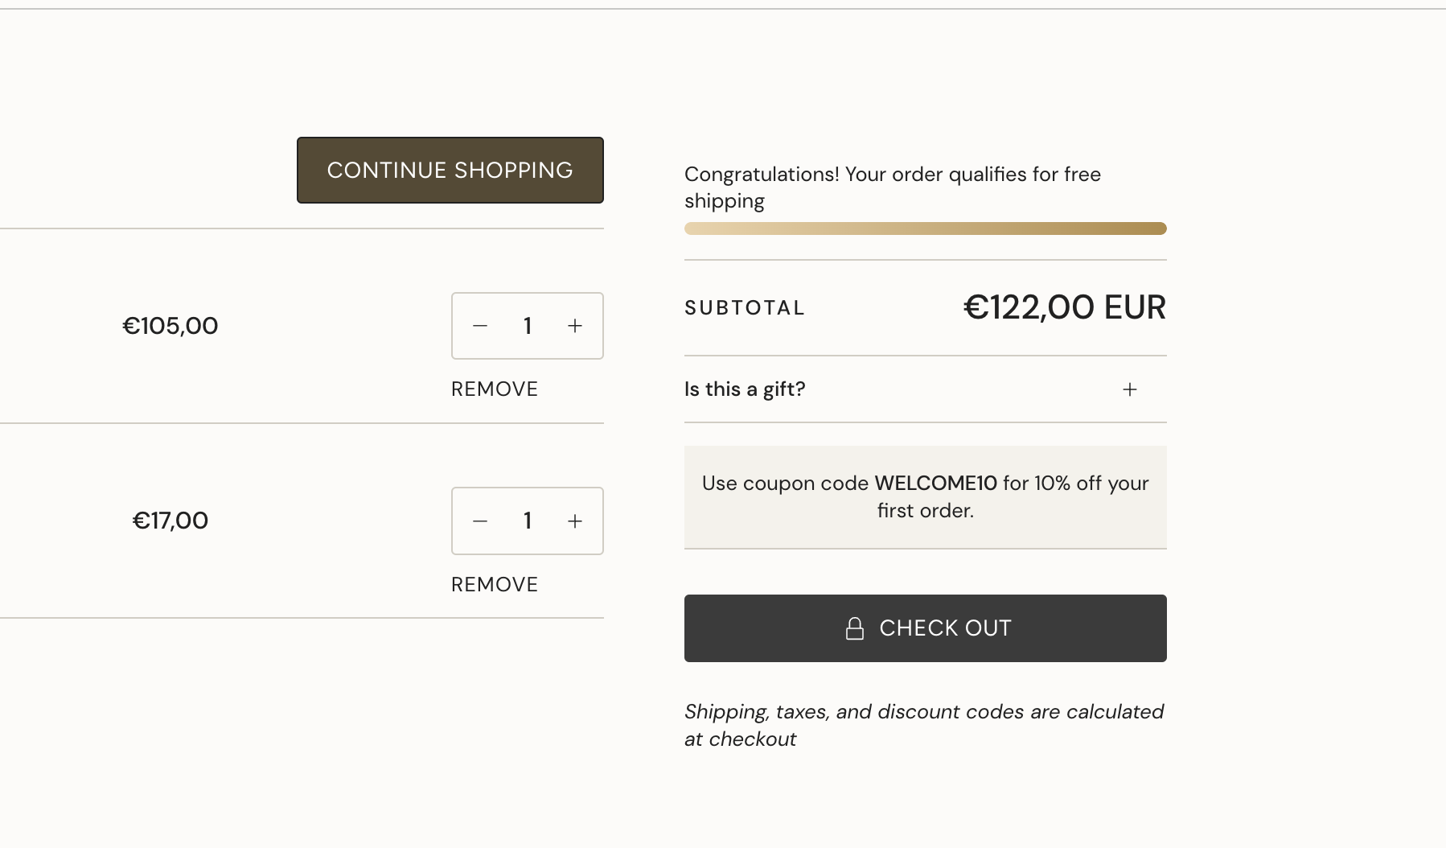
Task: Click the free shipping congratulations message
Action: click(x=893, y=187)
